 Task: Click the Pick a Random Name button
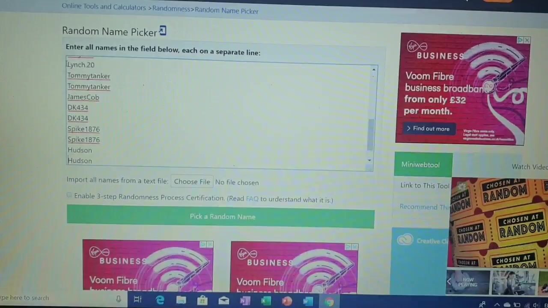tap(220, 217)
